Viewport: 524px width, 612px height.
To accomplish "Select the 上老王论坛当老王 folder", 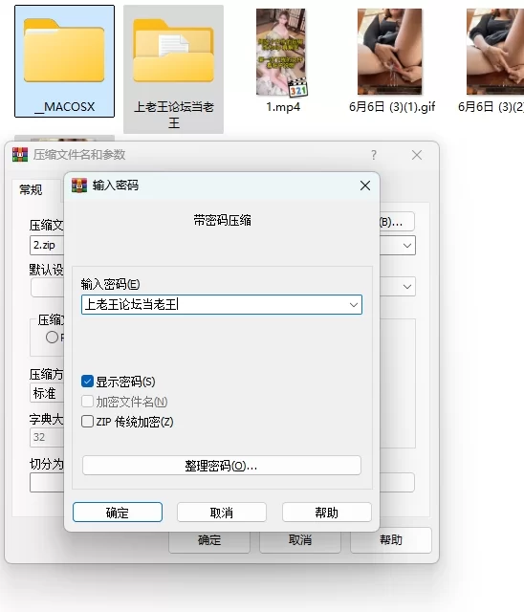I will coord(174,69).
